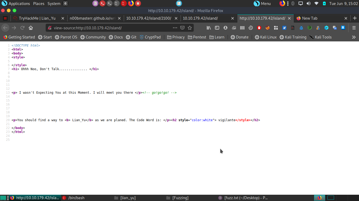Open the cookie manager extension
359x201 pixels.
[x=251, y=28]
